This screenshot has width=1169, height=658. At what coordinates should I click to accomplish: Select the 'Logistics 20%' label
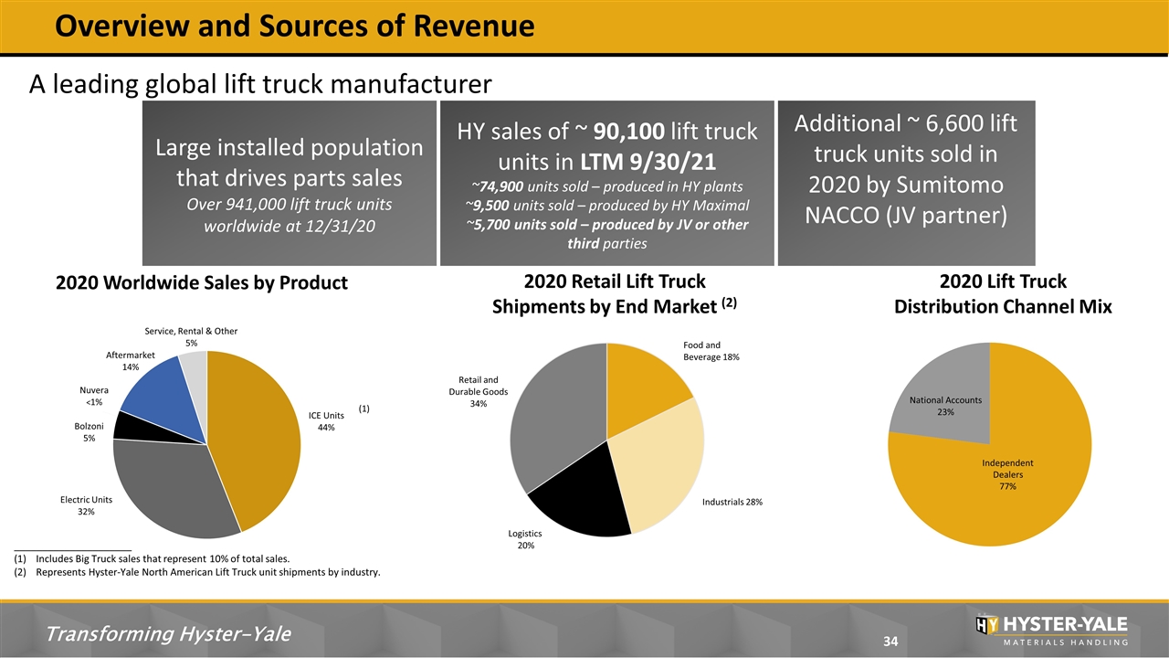pyautogui.click(x=525, y=539)
